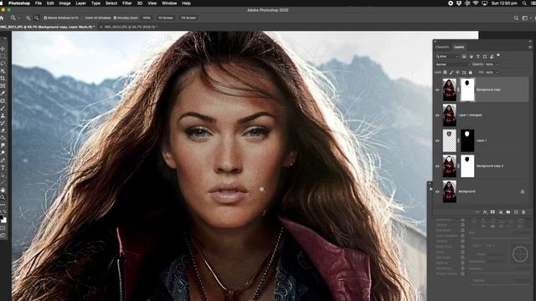Open the Normal blend mode dropdown
This screenshot has width=536, height=301.
[452, 64]
